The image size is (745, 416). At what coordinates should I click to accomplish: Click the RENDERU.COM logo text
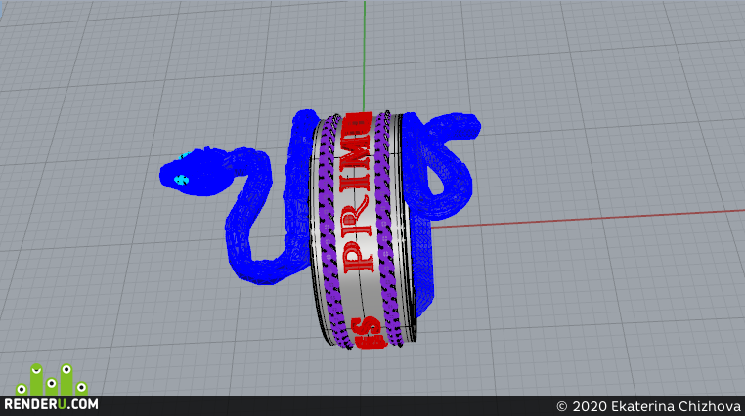[x=51, y=404]
